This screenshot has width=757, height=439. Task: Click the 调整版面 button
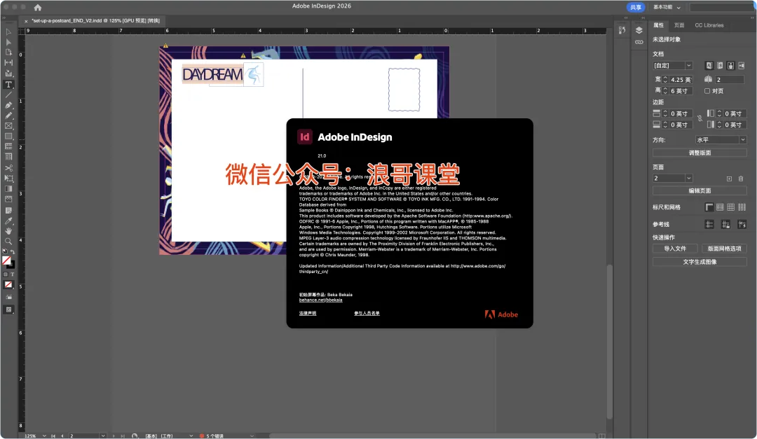[x=700, y=153]
